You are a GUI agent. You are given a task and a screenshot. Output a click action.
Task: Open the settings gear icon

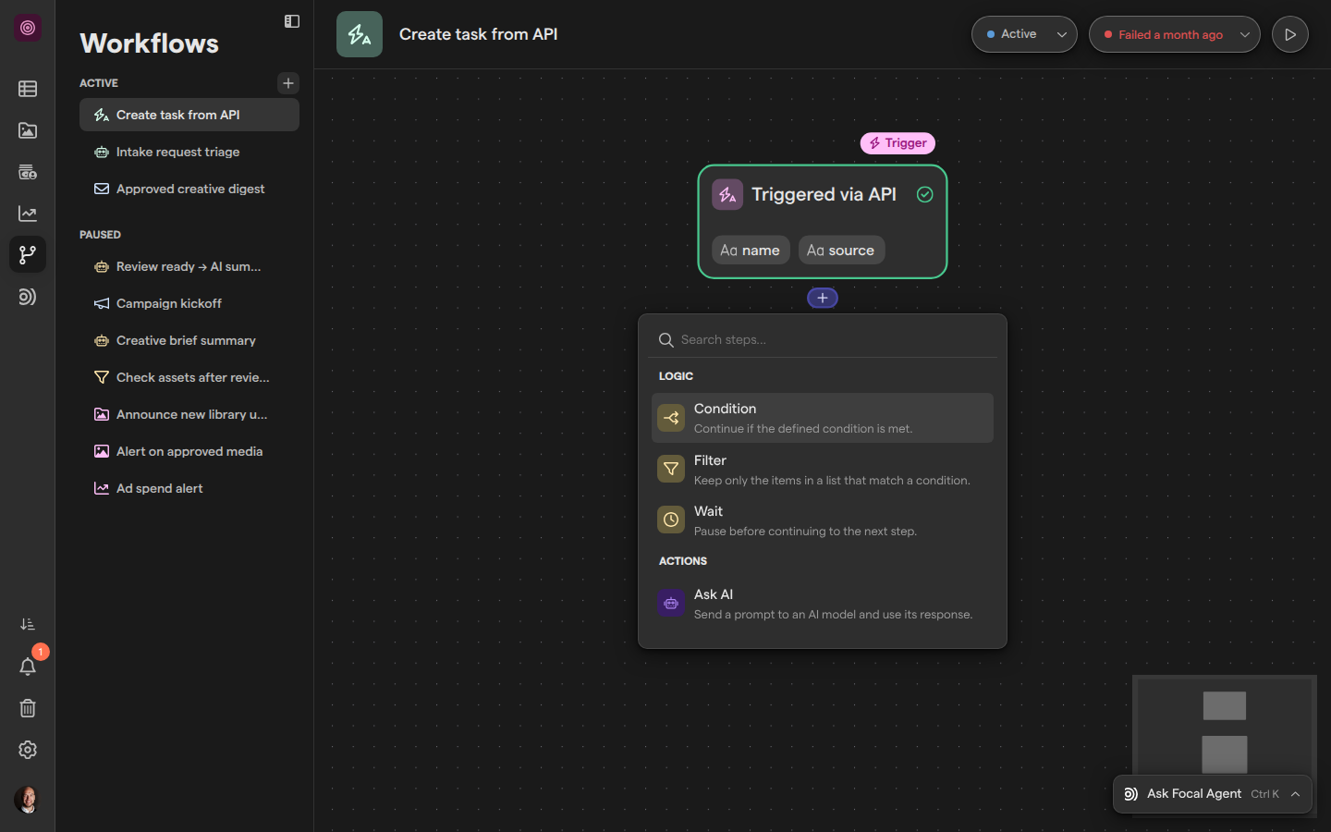point(28,750)
